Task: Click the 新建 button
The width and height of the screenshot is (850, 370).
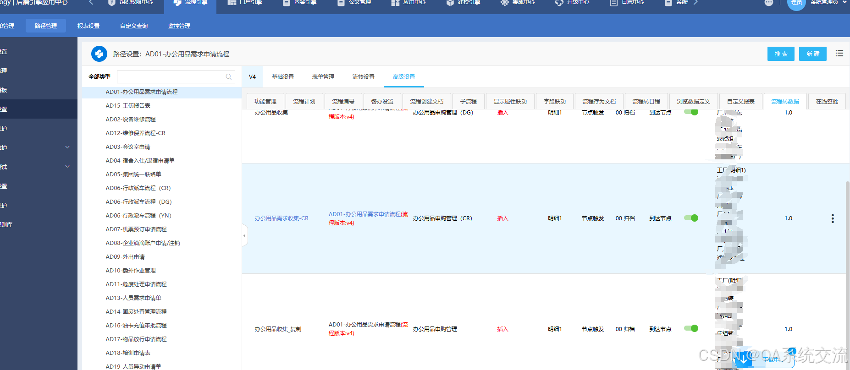Action: coord(813,54)
